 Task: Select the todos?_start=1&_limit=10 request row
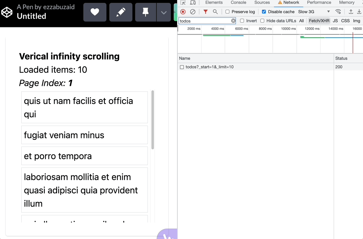pos(209,67)
